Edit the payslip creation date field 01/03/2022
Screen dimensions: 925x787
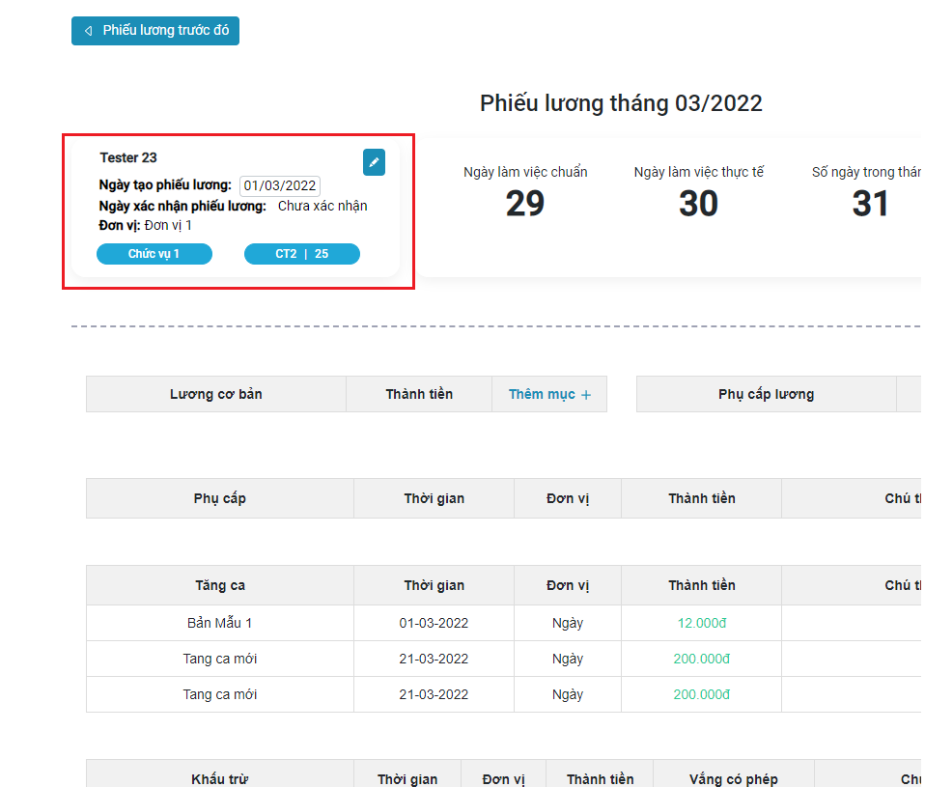click(x=280, y=185)
